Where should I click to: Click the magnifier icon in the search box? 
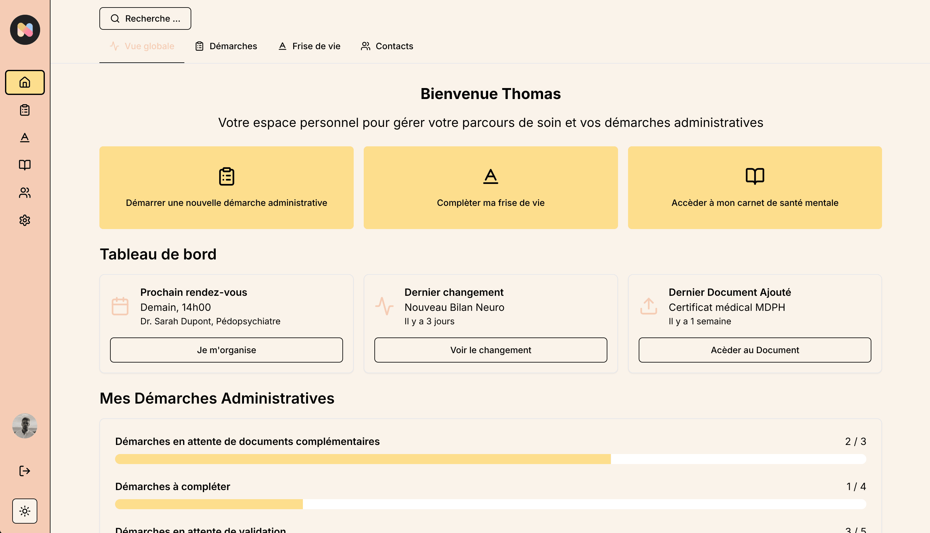point(115,18)
